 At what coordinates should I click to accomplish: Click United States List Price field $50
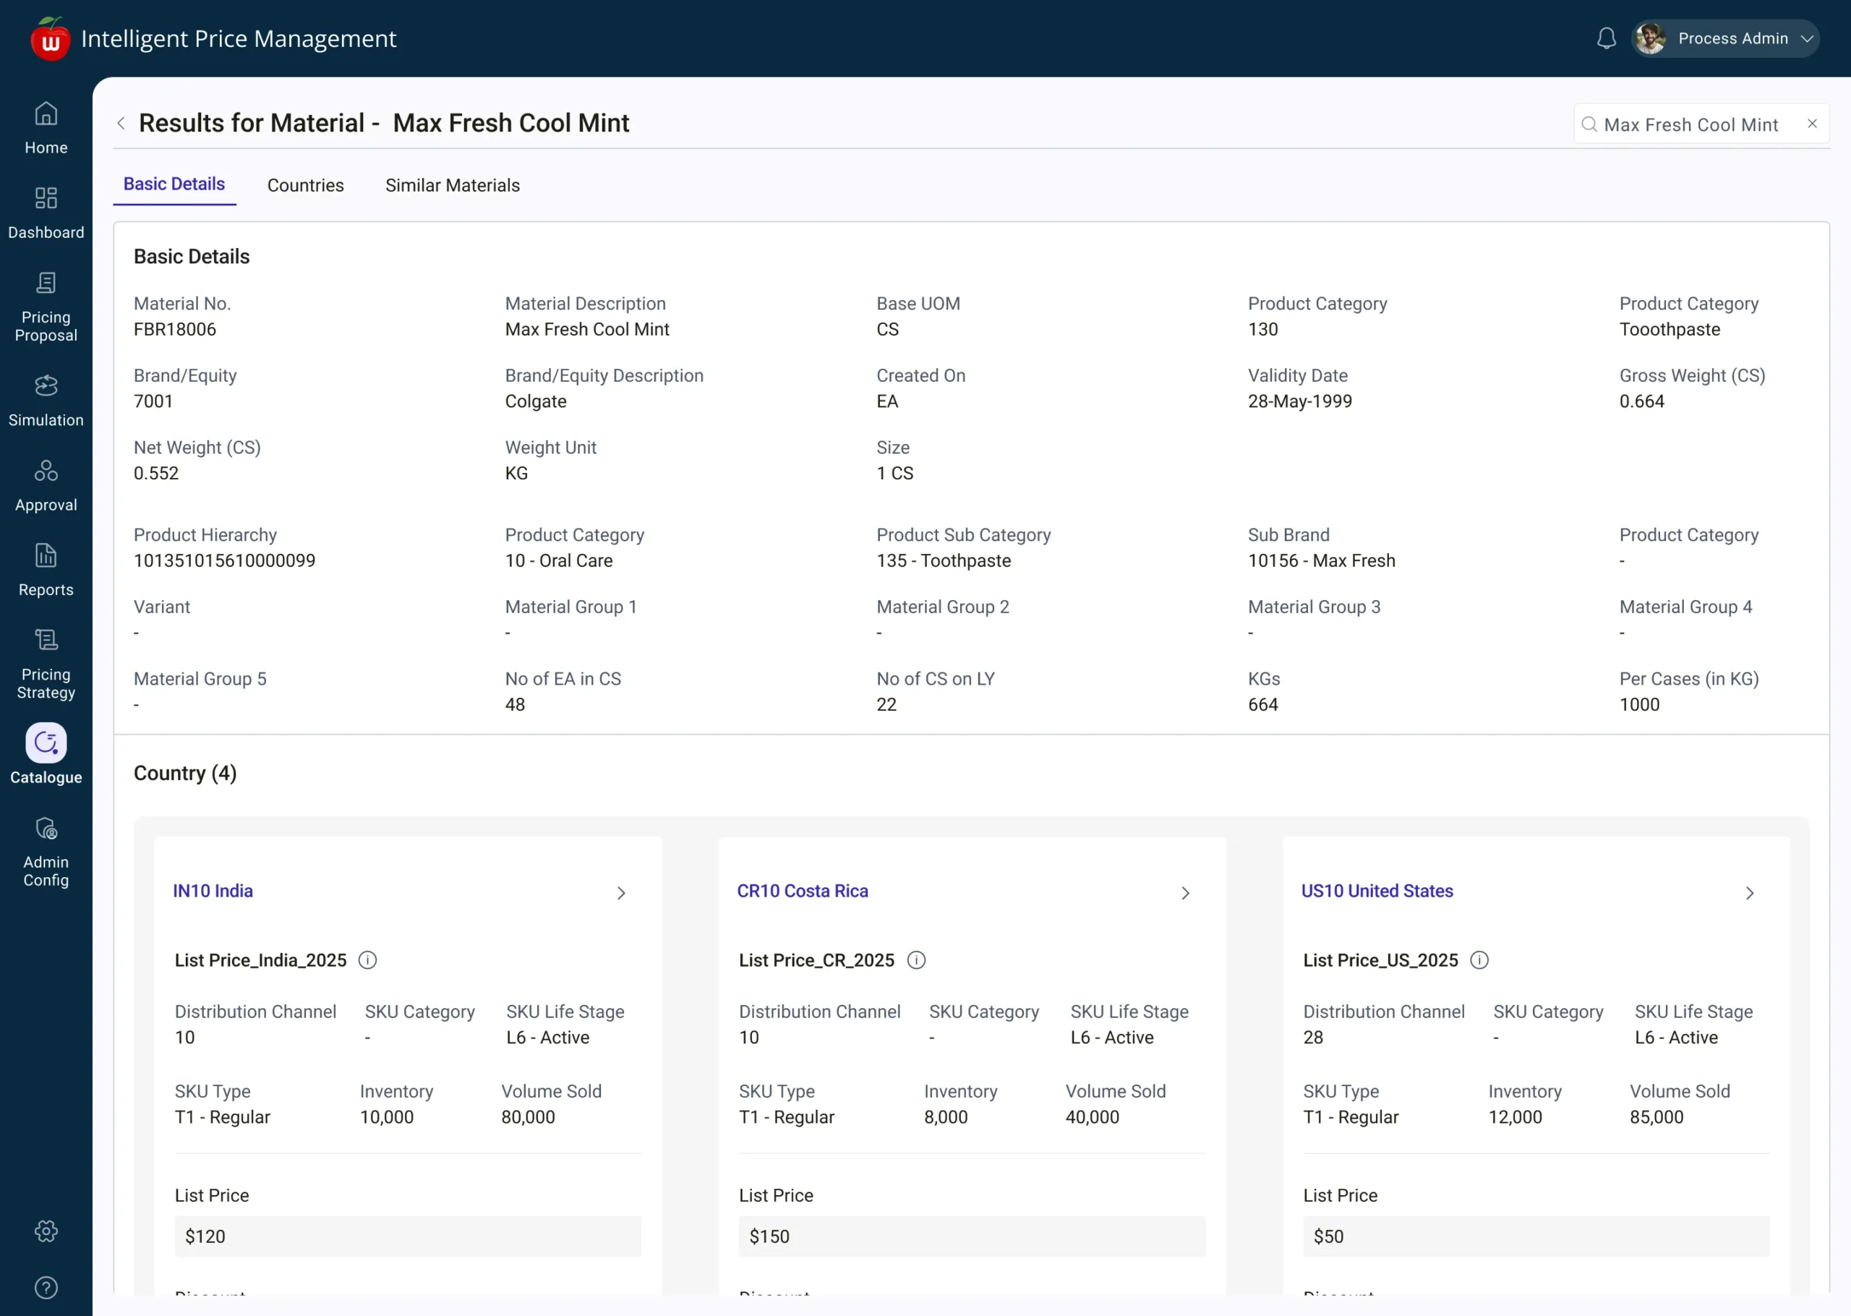coord(1536,1236)
